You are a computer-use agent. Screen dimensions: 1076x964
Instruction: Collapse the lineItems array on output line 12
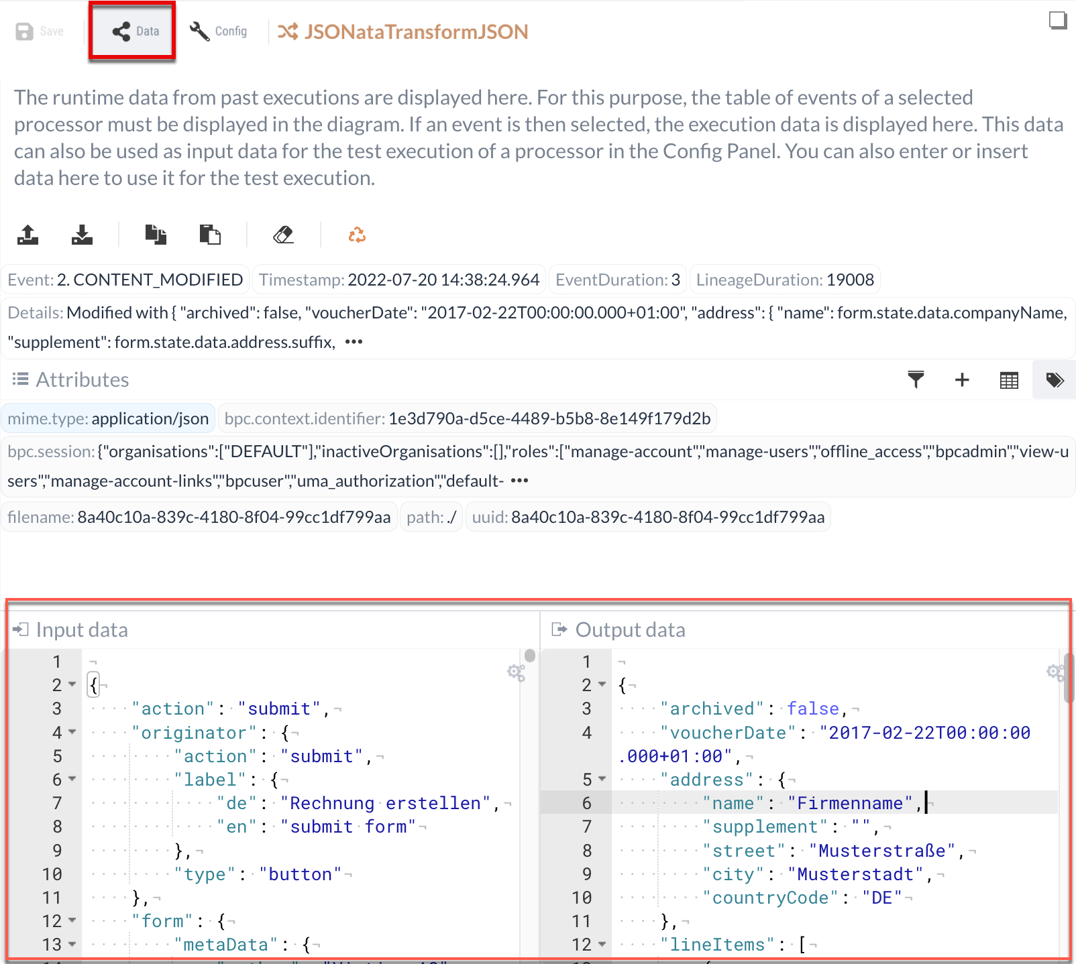pos(602,945)
